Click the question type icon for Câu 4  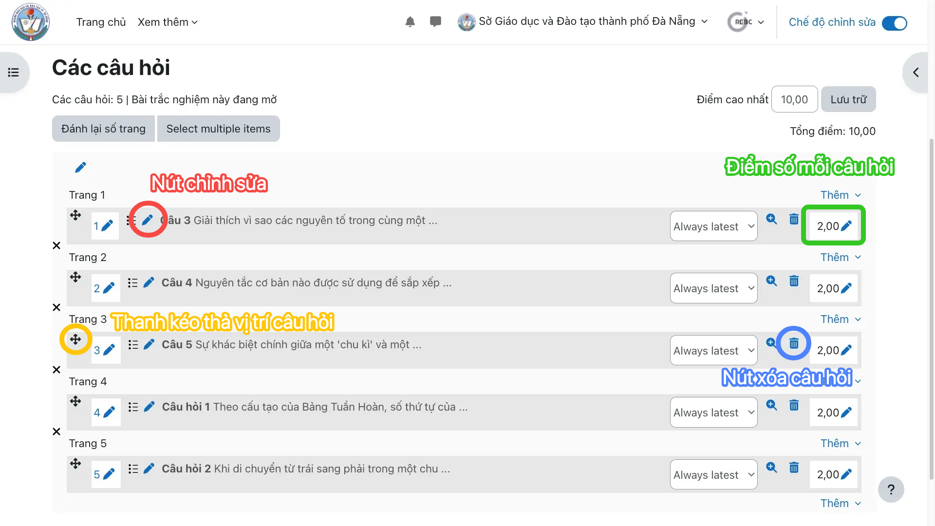point(133,282)
